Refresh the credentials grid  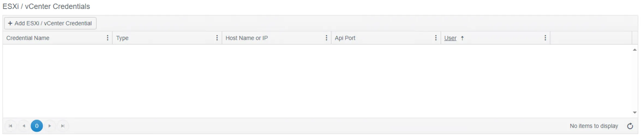[630, 126]
